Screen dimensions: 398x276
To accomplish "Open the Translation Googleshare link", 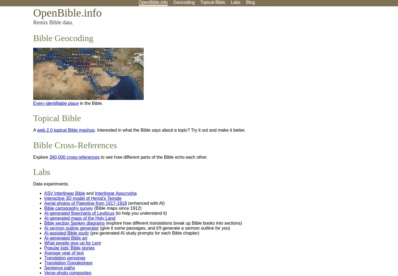I will [68, 263].
